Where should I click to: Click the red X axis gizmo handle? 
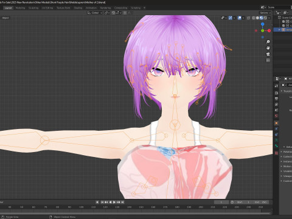coord(269,30)
